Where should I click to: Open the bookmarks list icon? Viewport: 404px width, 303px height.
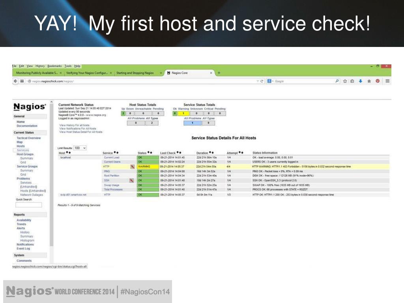(x=352, y=81)
